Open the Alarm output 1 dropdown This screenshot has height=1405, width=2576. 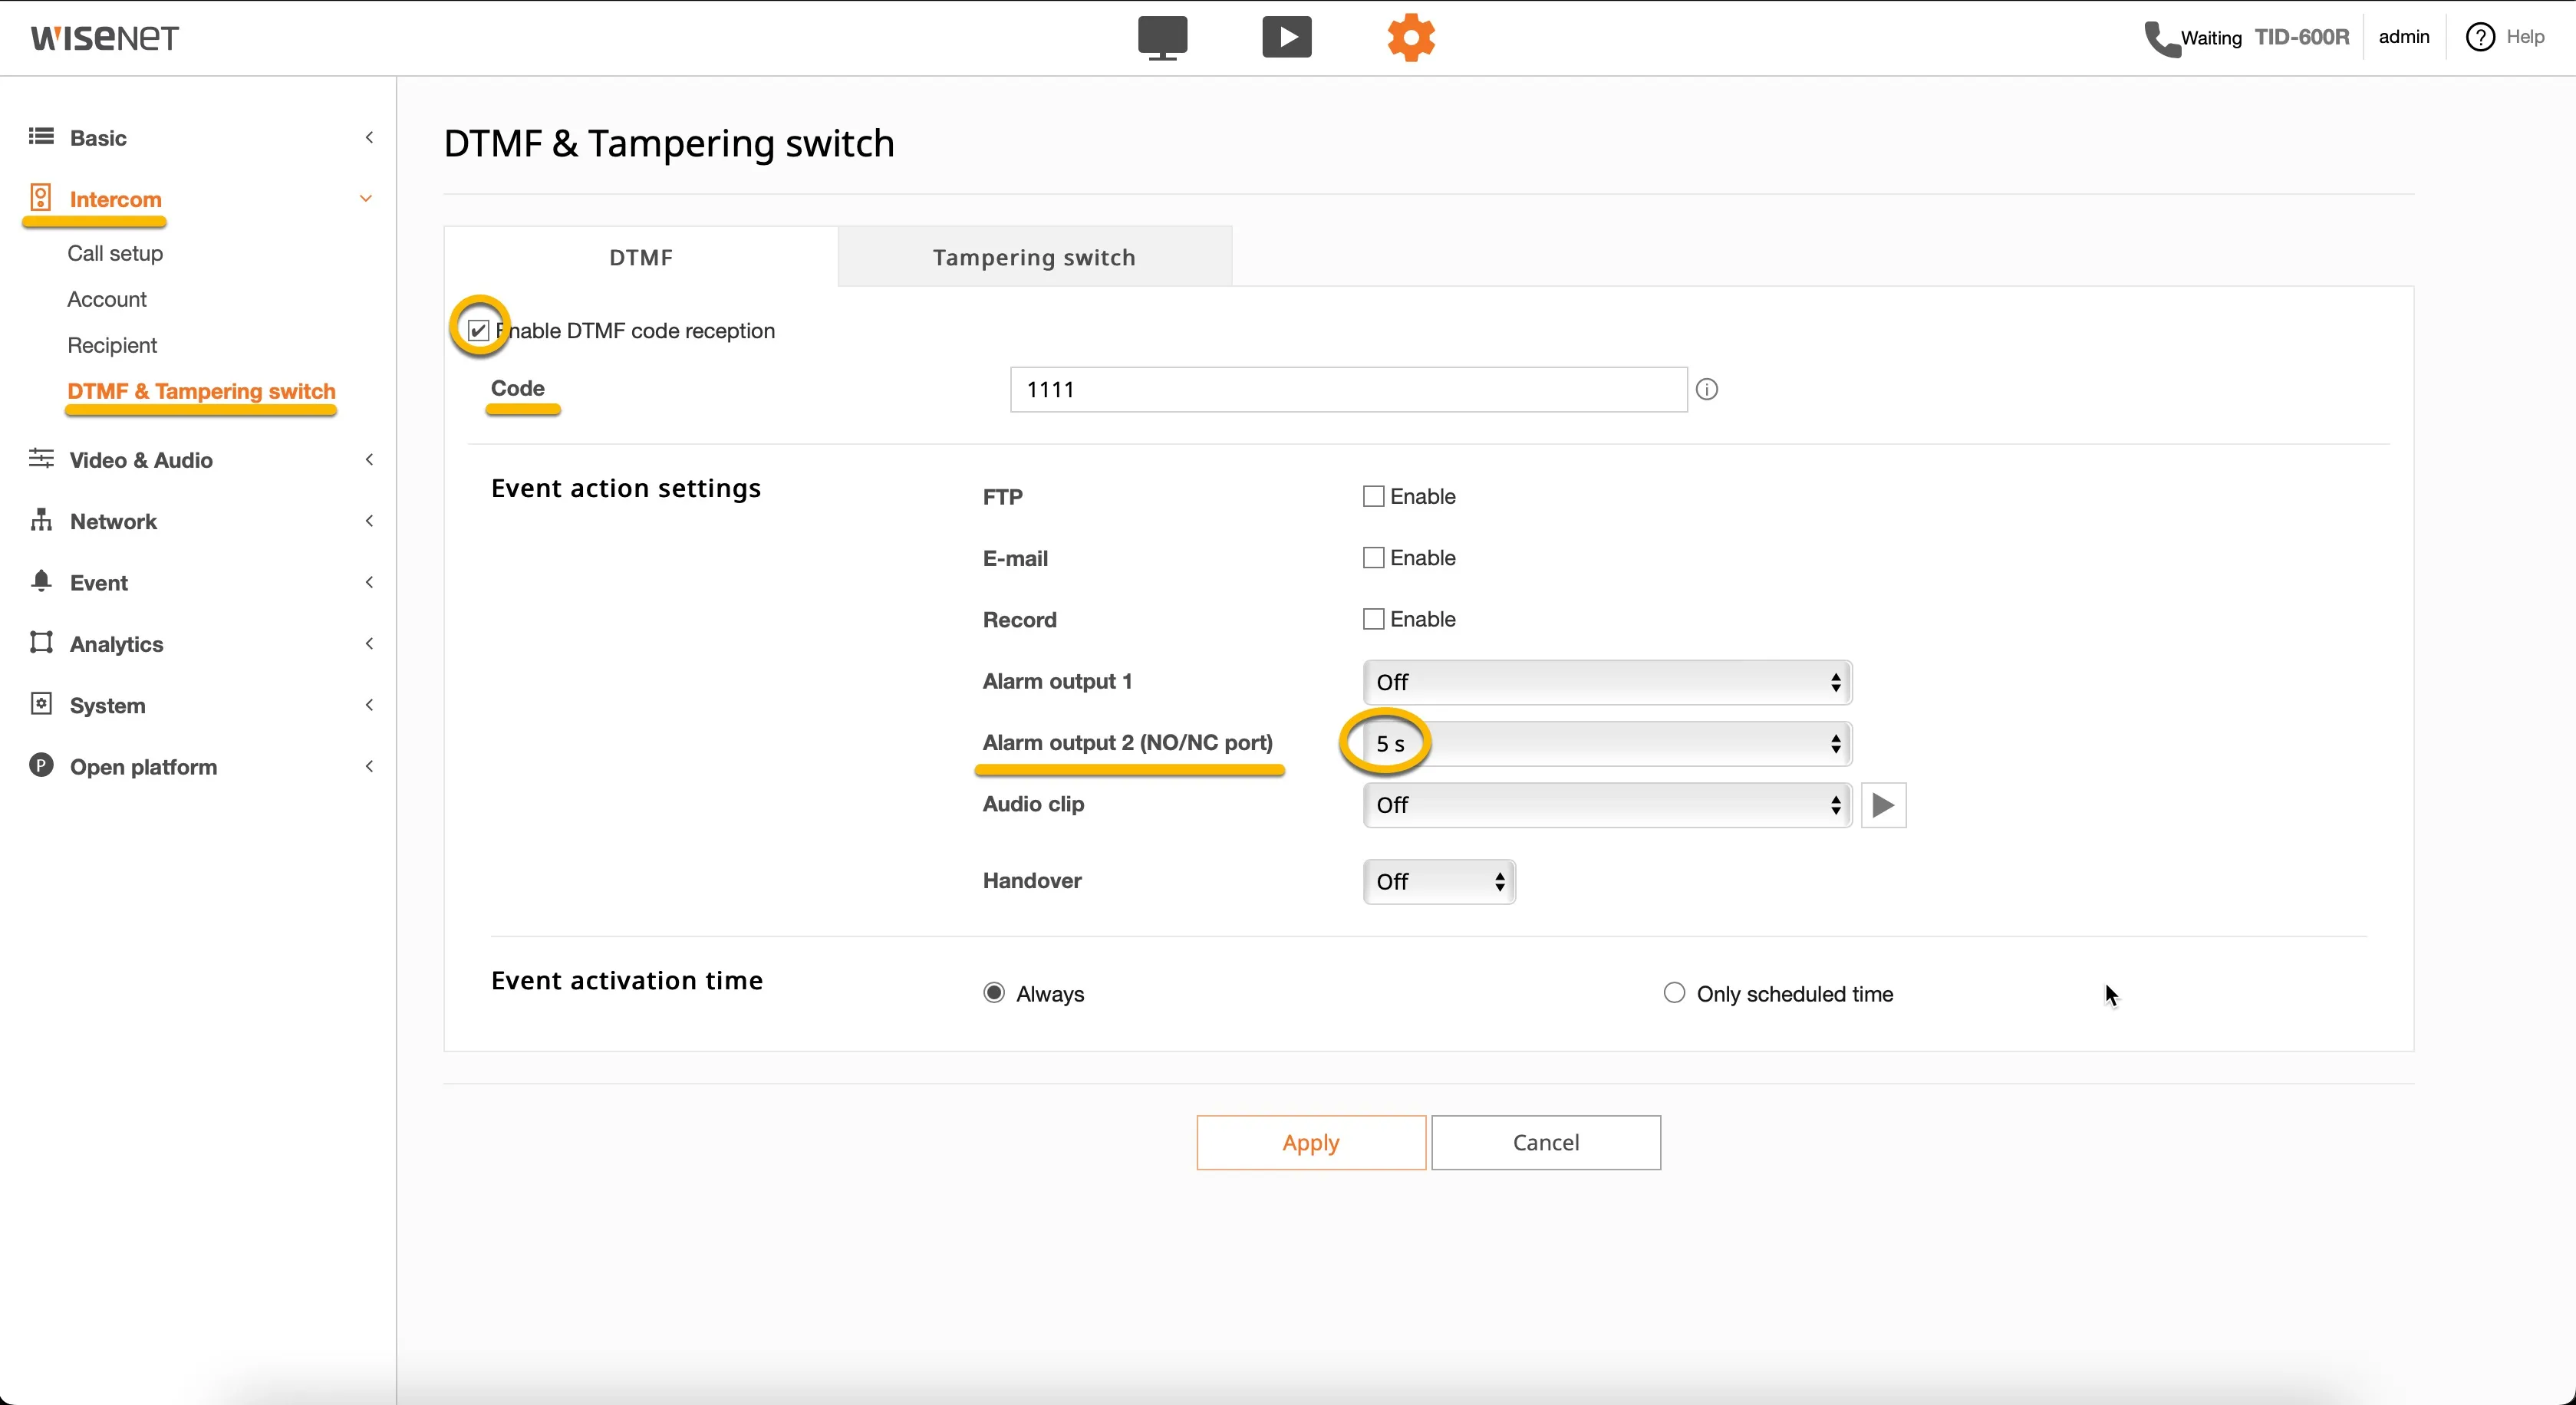[1607, 682]
